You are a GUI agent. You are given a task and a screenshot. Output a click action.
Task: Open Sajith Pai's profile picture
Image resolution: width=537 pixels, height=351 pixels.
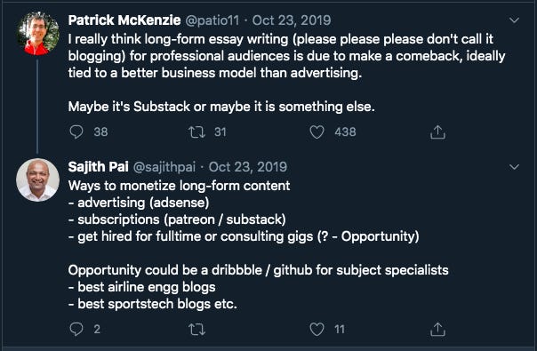[37, 179]
